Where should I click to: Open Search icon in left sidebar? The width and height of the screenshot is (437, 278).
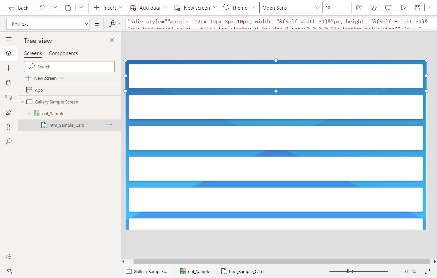point(9,142)
